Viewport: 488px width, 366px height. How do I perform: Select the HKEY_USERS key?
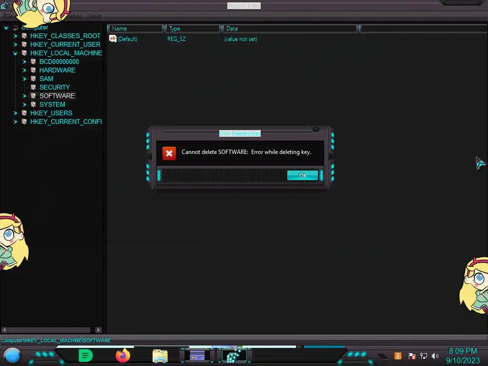pyautogui.click(x=51, y=113)
